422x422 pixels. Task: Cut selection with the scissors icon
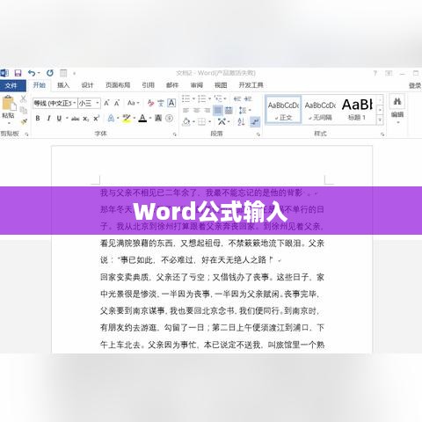[24, 98]
